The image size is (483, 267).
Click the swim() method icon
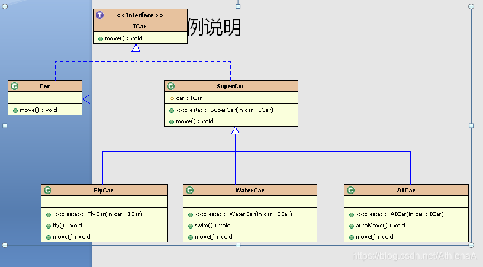click(x=191, y=226)
